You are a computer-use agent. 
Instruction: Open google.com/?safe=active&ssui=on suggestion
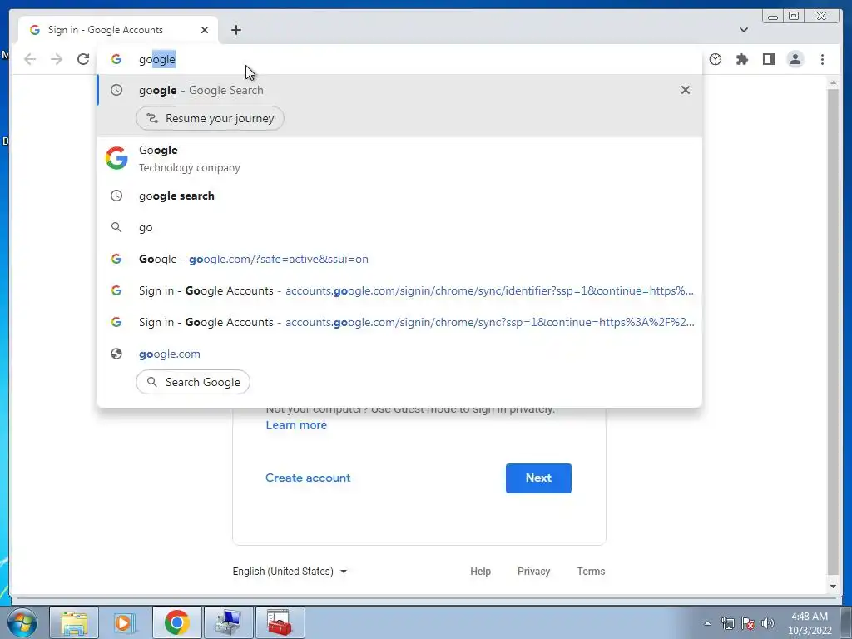click(x=399, y=259)
